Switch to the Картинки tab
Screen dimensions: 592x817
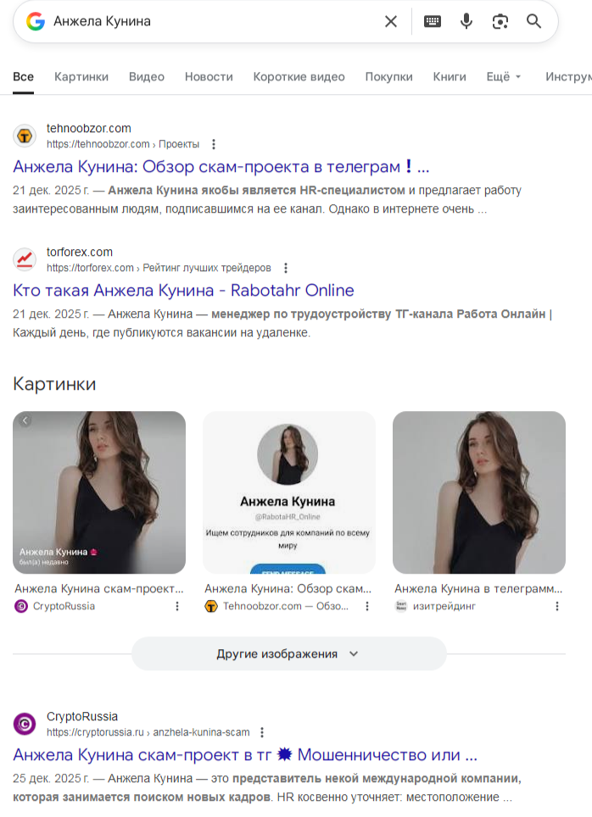click(x=81, y=76)
